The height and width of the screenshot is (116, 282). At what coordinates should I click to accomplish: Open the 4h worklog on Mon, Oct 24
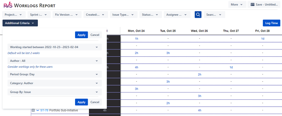click(x=136, y=67)
